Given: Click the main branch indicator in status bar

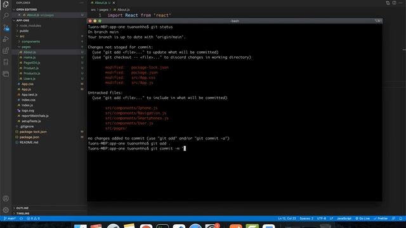Looking at the screenshot, I should click(x=10, y=218).
